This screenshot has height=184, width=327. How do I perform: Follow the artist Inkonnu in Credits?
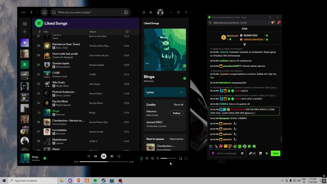(177, 113)
